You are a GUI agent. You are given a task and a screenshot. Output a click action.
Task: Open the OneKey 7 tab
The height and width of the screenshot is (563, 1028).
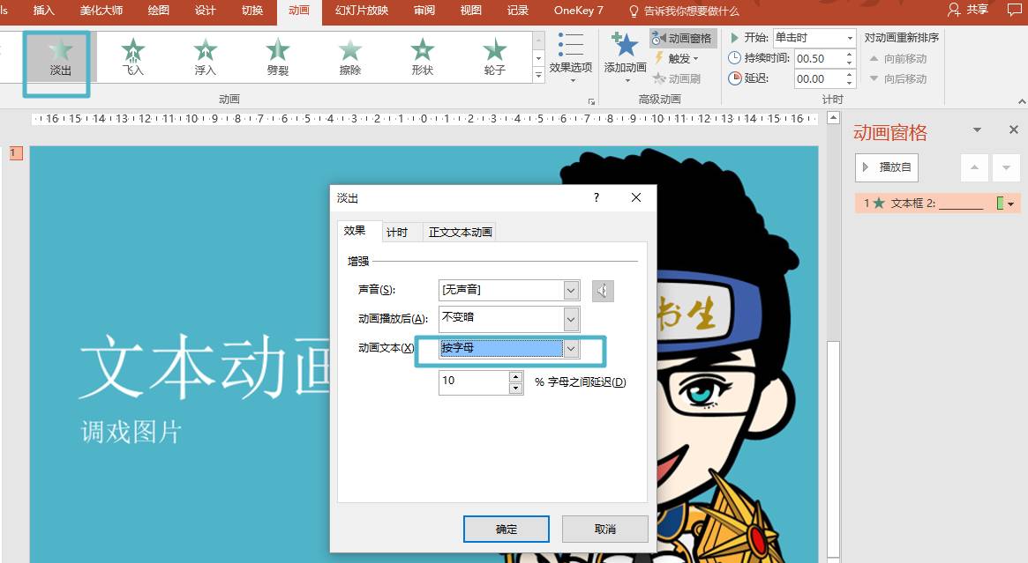click(x=578, y=11)
